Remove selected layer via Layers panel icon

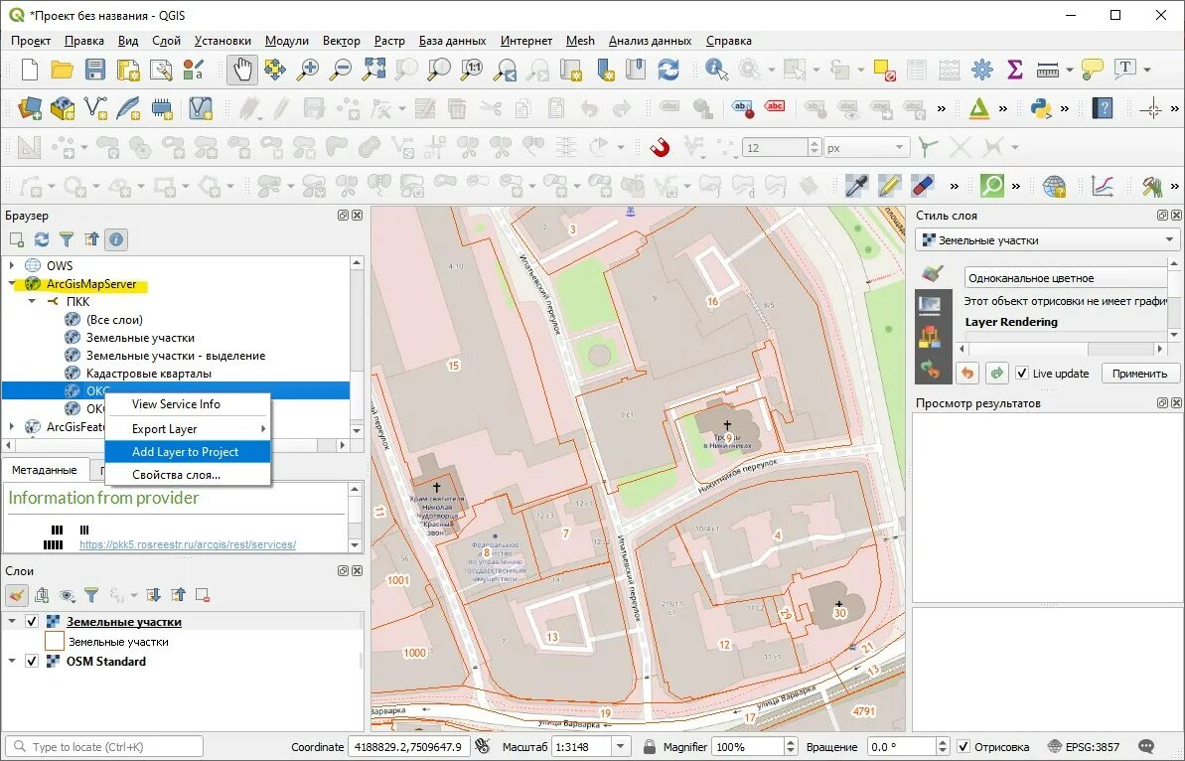click(x=202, y=595)
